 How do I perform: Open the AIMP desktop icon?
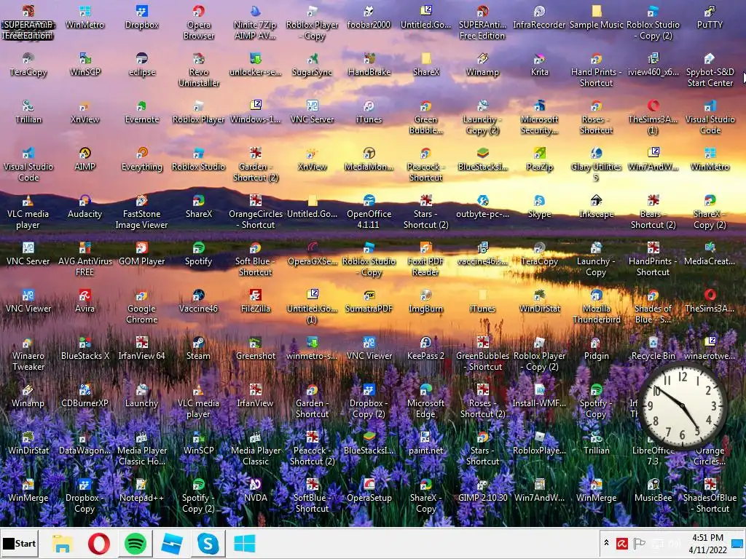pyautogui.click(x=85, y=159)
